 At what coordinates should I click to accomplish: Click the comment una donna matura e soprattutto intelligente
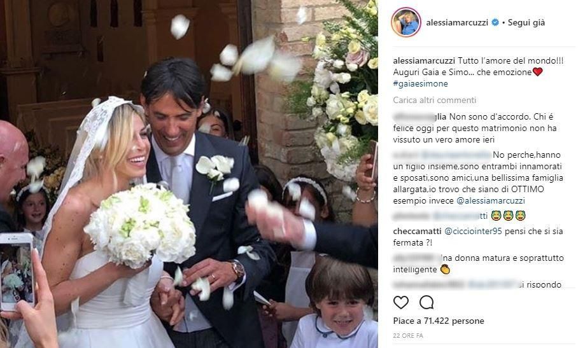(479, 263)
